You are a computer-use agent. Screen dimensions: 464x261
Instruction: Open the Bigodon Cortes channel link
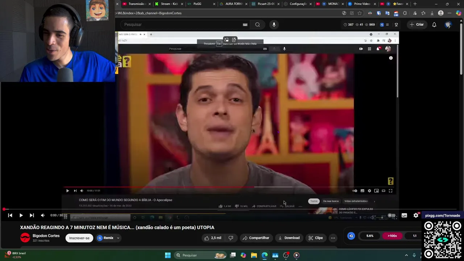tap(46, 236)
